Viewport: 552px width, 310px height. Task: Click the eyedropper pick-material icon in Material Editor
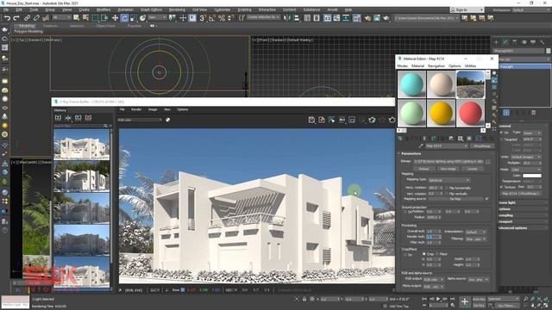tap(421, 146)
